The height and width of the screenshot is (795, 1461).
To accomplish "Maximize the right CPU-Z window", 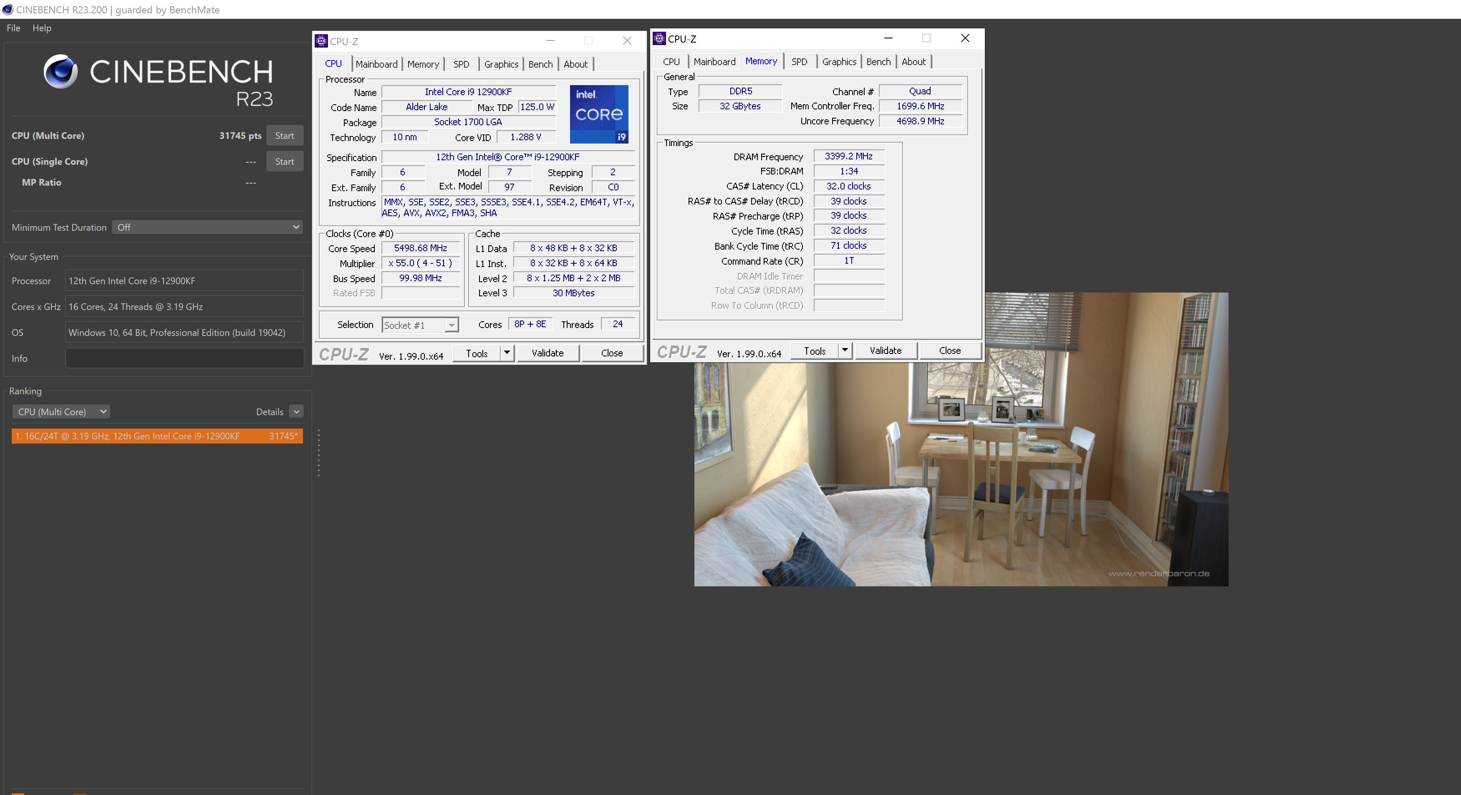I will [926, 38].
